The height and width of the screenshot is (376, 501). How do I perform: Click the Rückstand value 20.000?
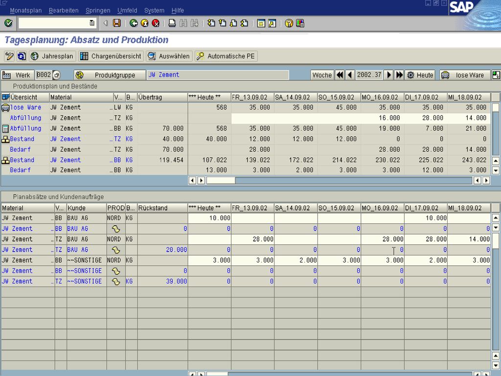[x=176, y=250]
